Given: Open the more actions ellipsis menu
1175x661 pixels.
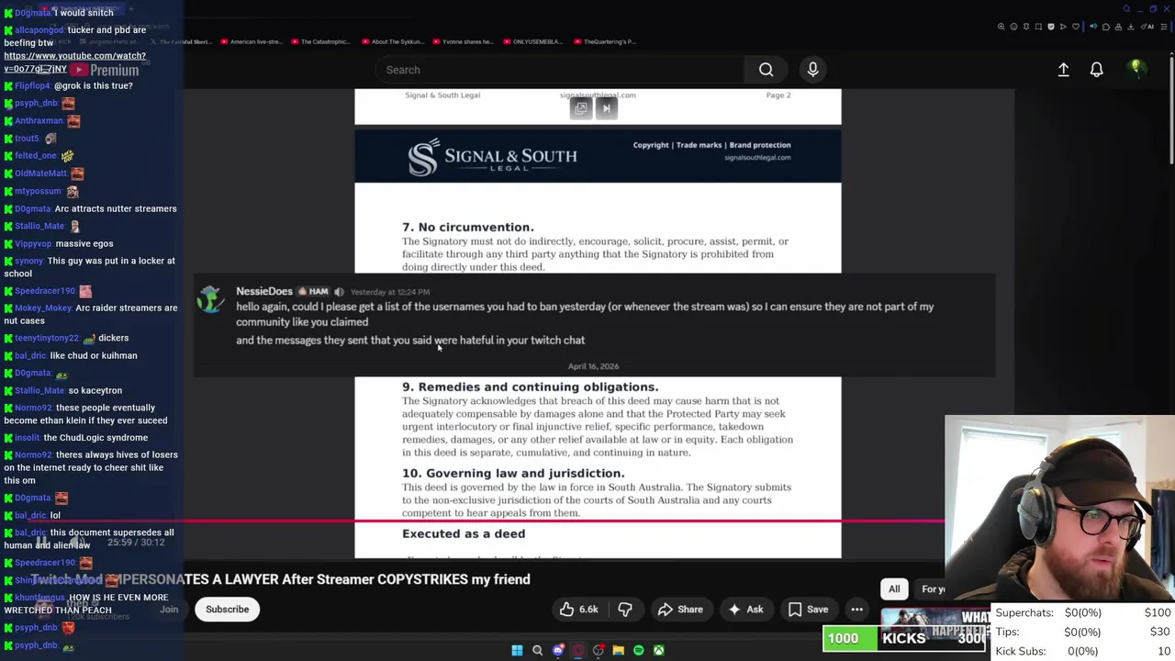Looking at the screenshot, I should click(856, 610).
